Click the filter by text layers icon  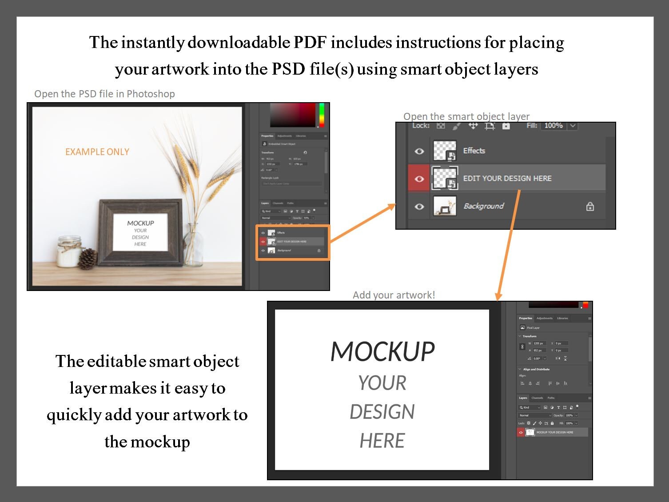pyautogui.click(x=558, y=407)
